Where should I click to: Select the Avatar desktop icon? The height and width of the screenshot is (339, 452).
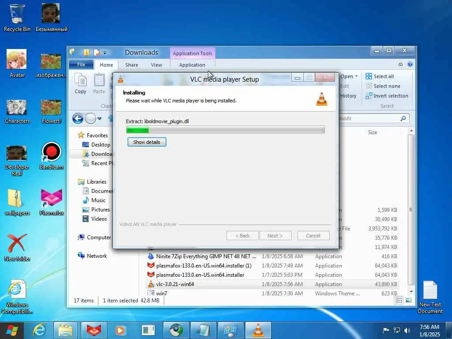pos(17,64)
